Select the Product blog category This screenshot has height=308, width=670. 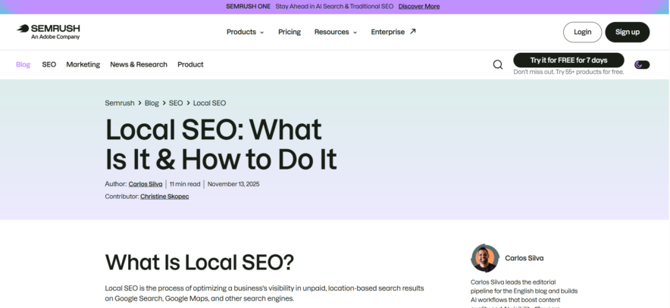pyautogui.click(x=190, y=64)
